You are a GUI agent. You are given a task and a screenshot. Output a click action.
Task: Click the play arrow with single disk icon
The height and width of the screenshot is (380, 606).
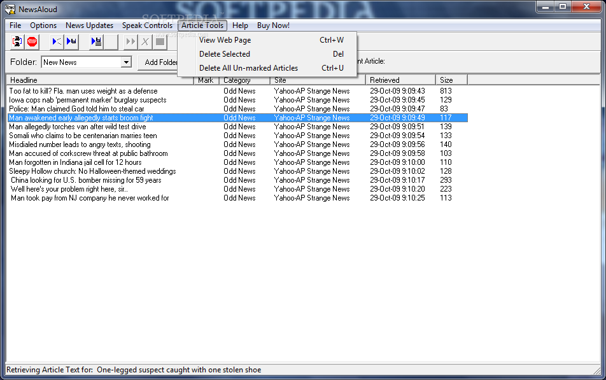click(x=71, y=41)
